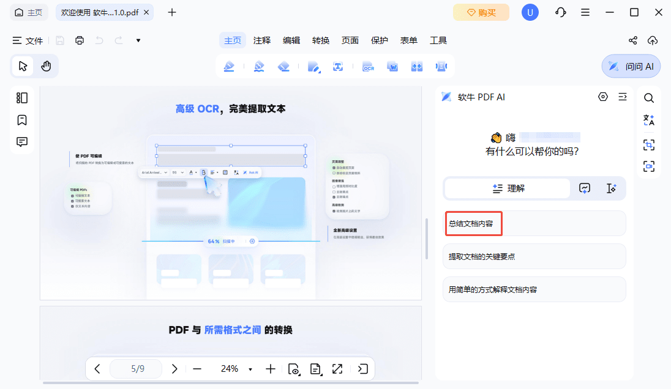Image resolution: width=671 pixels, height=389 pixels.
Task: Click the 问问 AI button
Action: (x=631, y=66)
